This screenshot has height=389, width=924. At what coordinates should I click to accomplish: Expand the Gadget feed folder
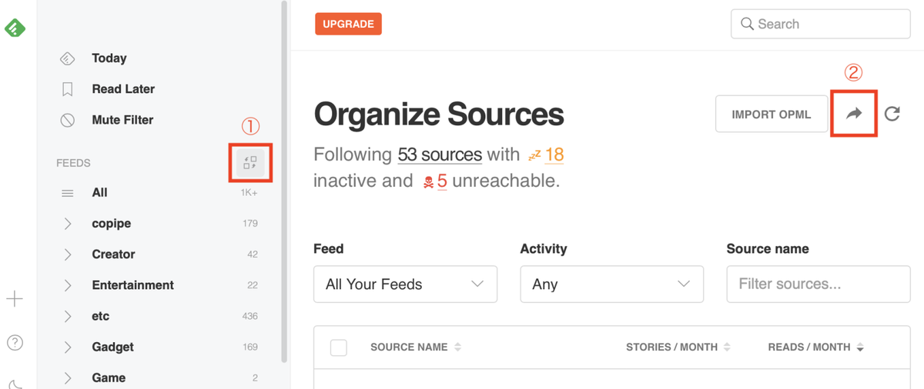(68, 347)
